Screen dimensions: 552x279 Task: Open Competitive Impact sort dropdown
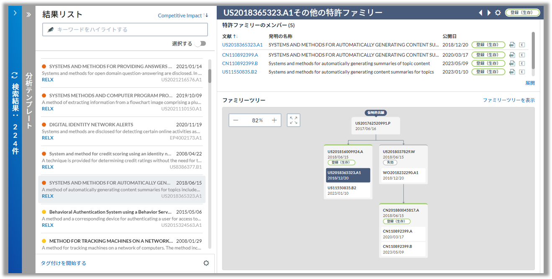(x=183, y=15)
